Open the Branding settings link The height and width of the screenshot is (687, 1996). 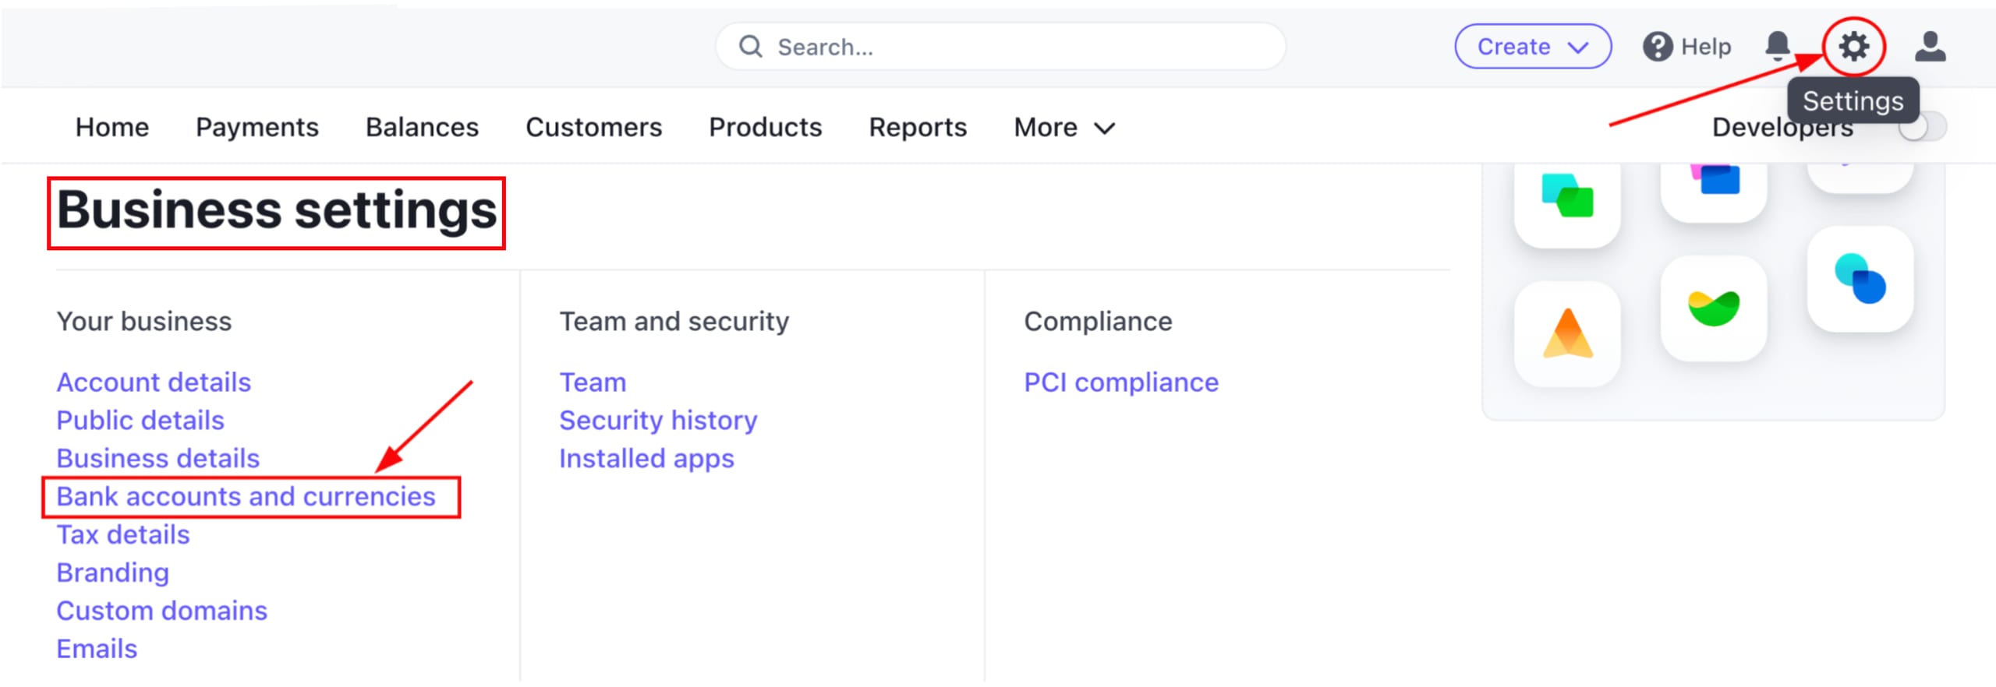coord(113,572)
